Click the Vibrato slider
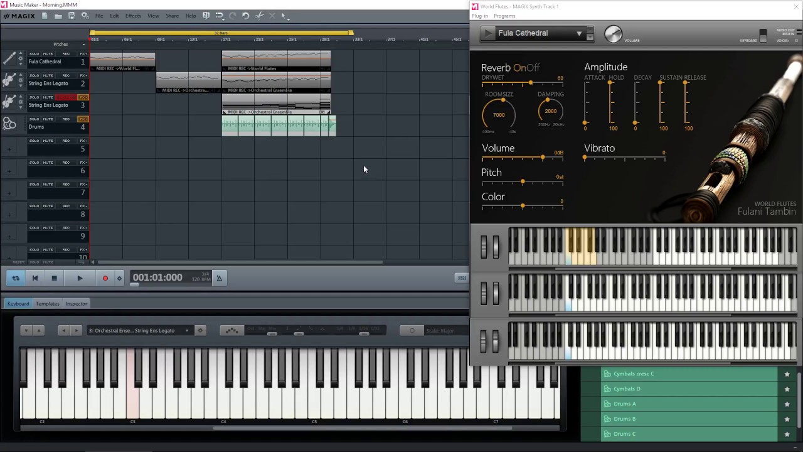This screenshot has height=452, width=803. tap(624, 158)
